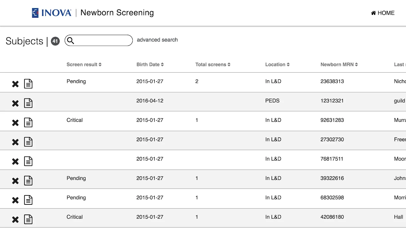Click Critical result for MRN 42086180

(75, 217)
